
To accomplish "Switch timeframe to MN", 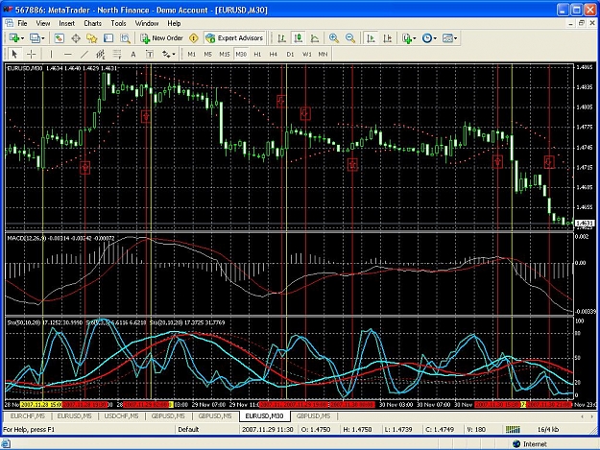I will tap(323, 55).
